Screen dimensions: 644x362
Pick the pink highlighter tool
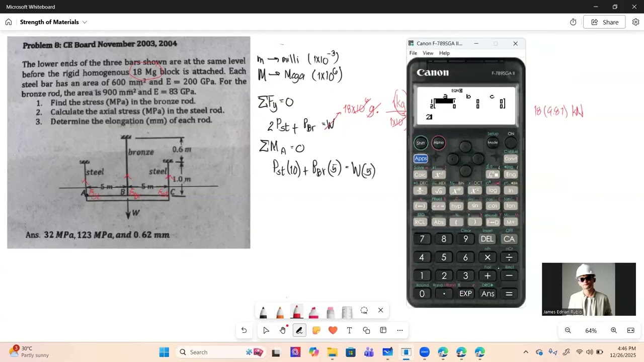click(x=313, y=312)
